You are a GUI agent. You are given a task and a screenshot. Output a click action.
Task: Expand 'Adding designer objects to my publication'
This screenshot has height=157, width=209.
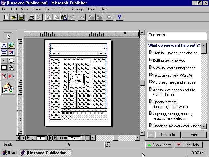click(x=172, y=92)
